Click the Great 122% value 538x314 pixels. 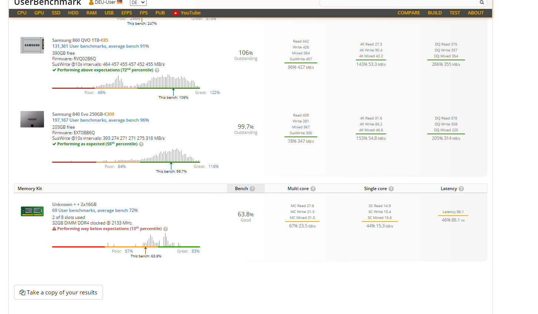tap(215, 93)
